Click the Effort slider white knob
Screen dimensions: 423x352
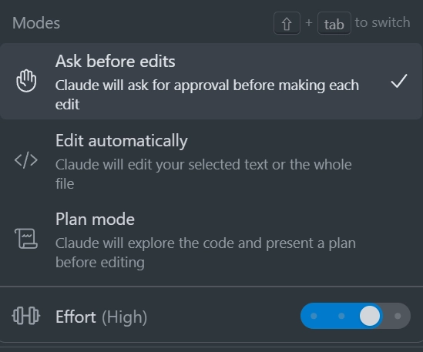(370, 316)
